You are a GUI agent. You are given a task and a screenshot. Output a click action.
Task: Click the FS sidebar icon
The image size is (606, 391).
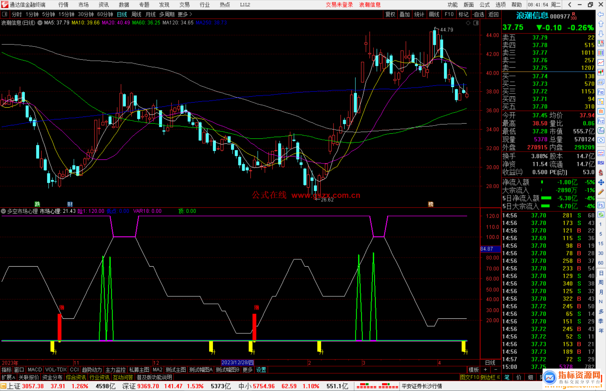[601, 205]
